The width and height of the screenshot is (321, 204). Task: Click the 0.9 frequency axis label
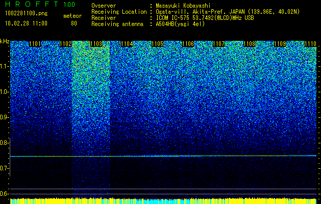point(4,117)
